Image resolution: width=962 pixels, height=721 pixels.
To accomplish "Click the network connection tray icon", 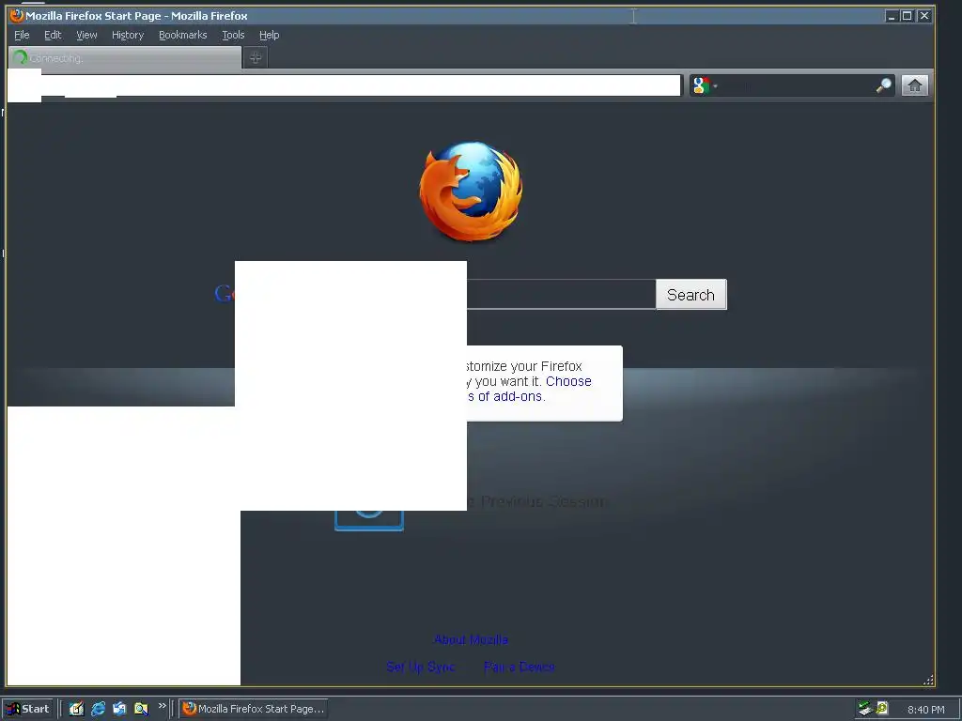I will [865, 709].
